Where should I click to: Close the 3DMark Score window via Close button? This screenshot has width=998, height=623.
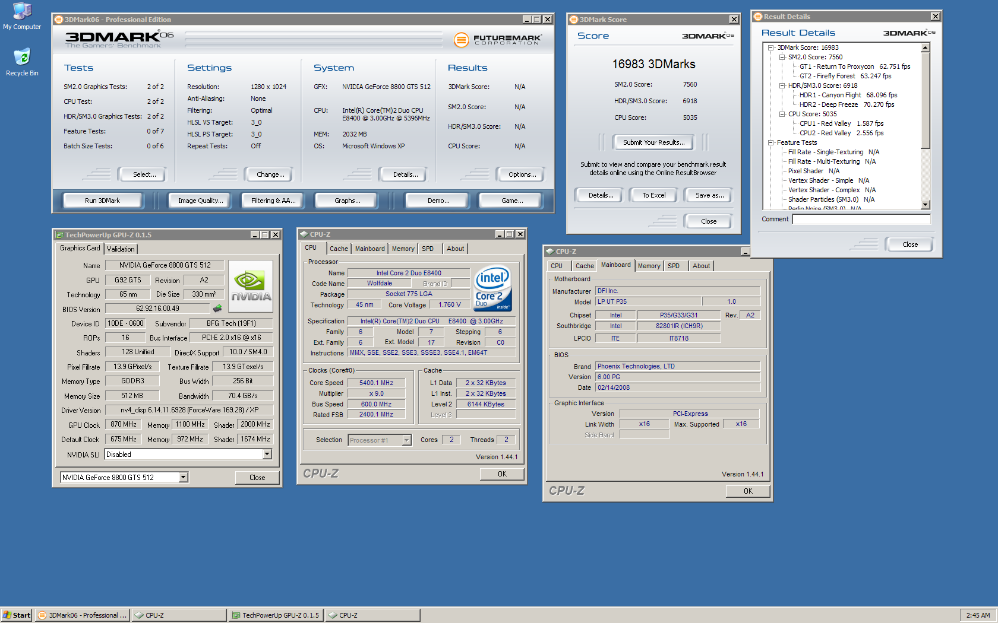[x=708, y=221]
